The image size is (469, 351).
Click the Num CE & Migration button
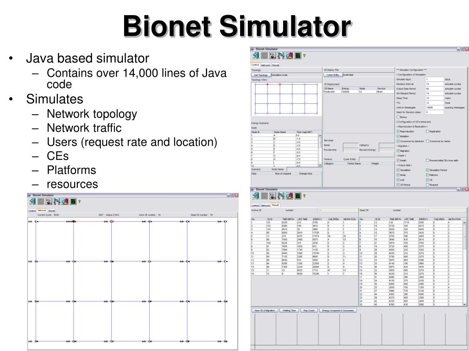(265, 310)
